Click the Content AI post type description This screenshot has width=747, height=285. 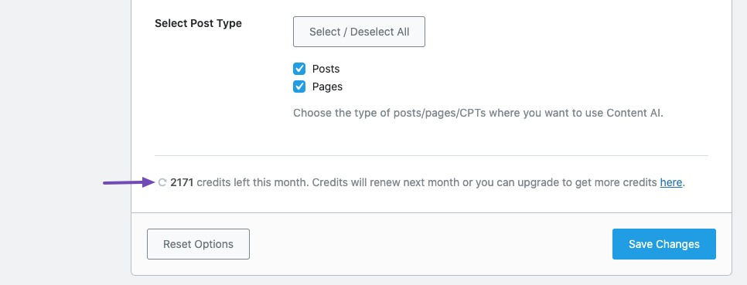(x=478, y=114)
